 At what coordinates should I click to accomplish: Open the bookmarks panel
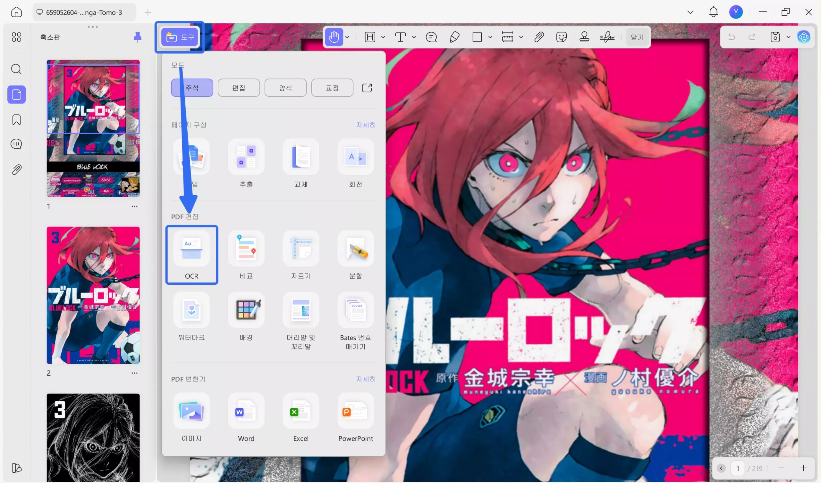coord(16,119)
